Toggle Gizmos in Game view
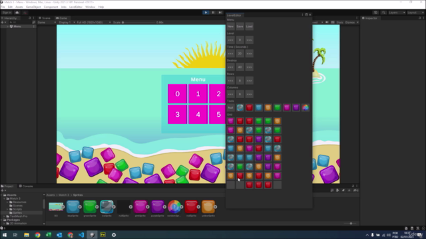The image size is (426, 239). click(350, 23)
